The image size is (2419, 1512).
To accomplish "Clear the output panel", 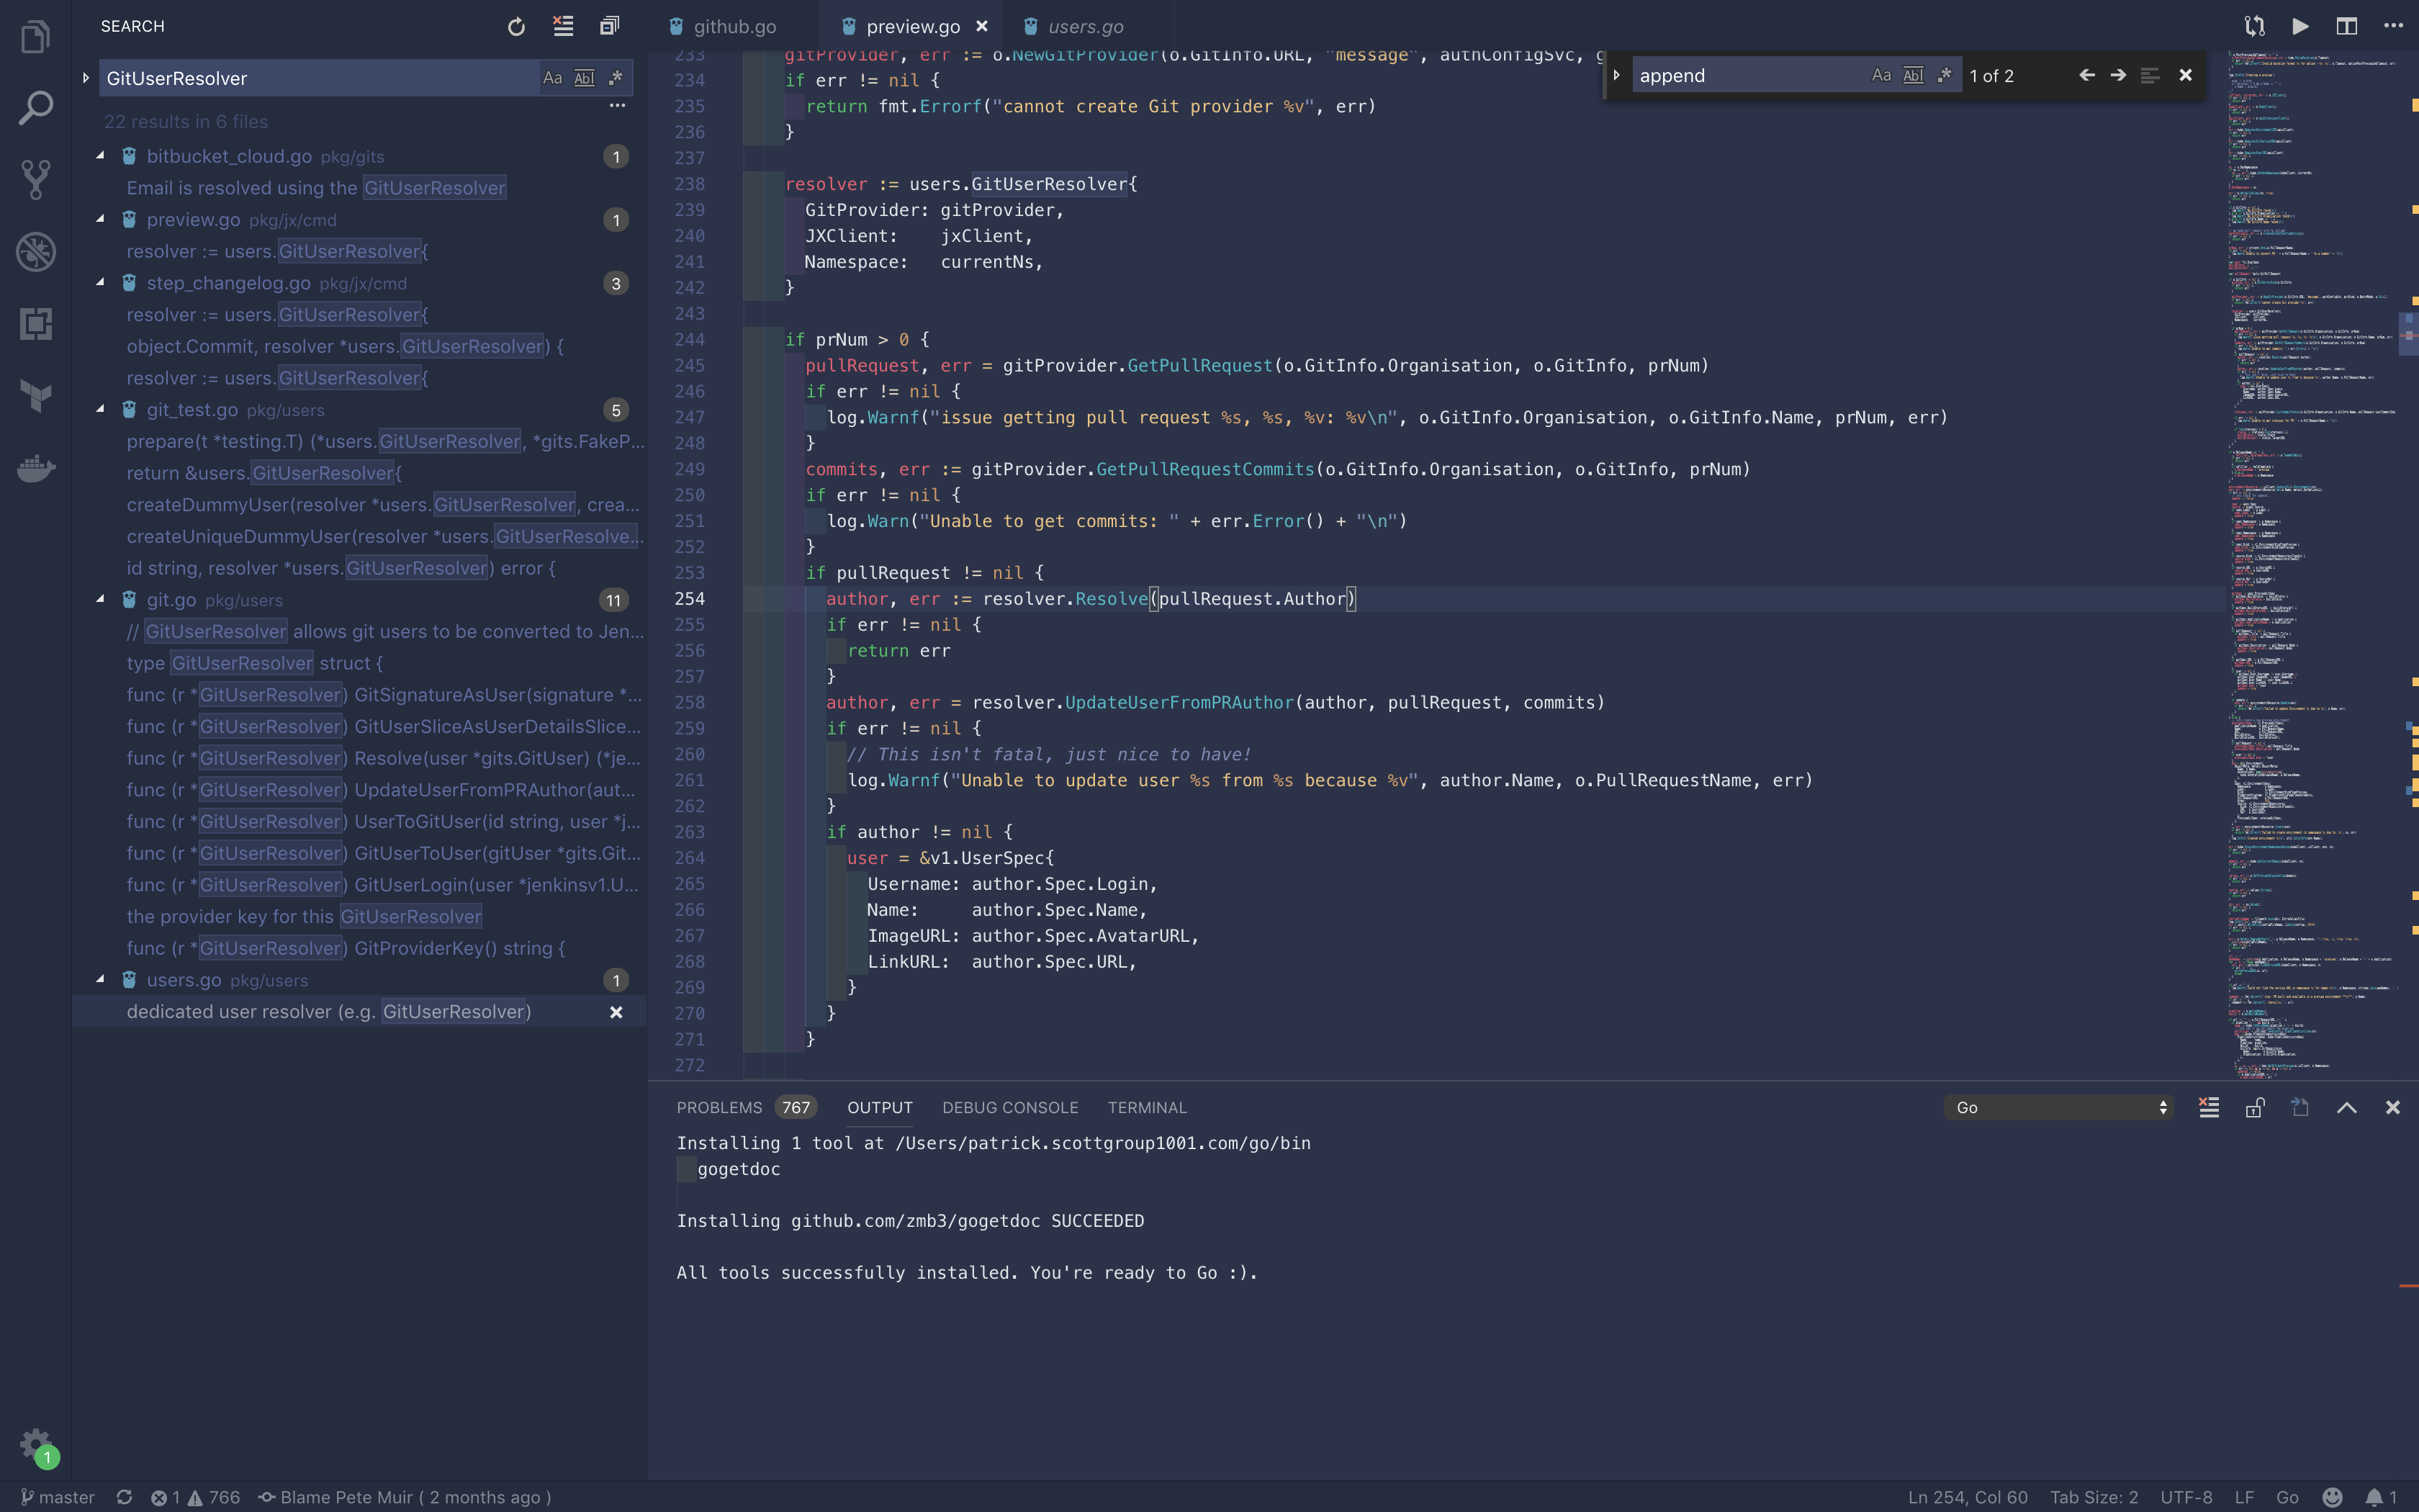I will pos(2209,1107).
